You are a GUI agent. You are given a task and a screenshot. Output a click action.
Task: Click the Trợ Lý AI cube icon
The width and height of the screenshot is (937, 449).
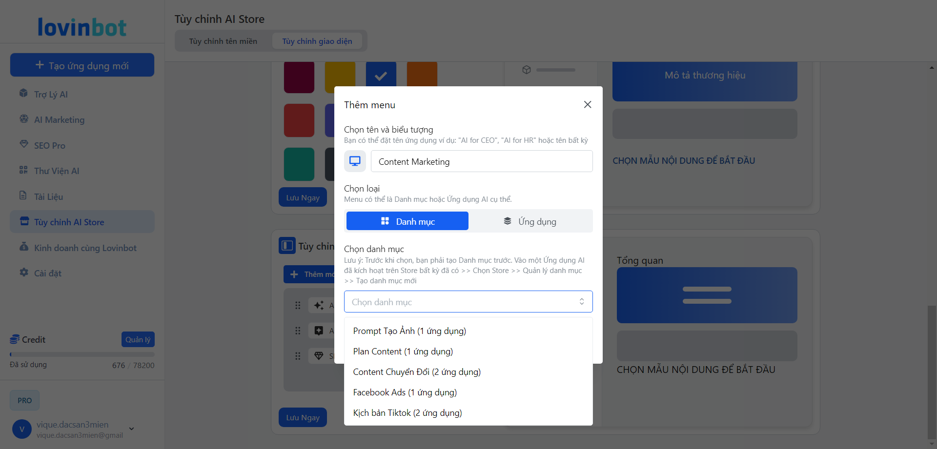coord(23,93)
